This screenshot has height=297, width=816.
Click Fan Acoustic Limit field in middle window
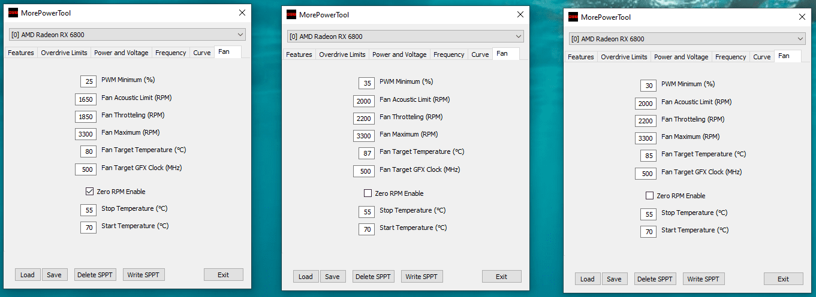(364, 101)
